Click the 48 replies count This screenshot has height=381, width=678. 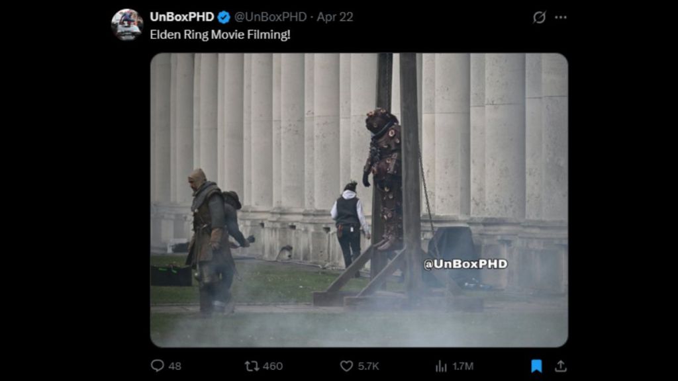[x=175, y=366]
